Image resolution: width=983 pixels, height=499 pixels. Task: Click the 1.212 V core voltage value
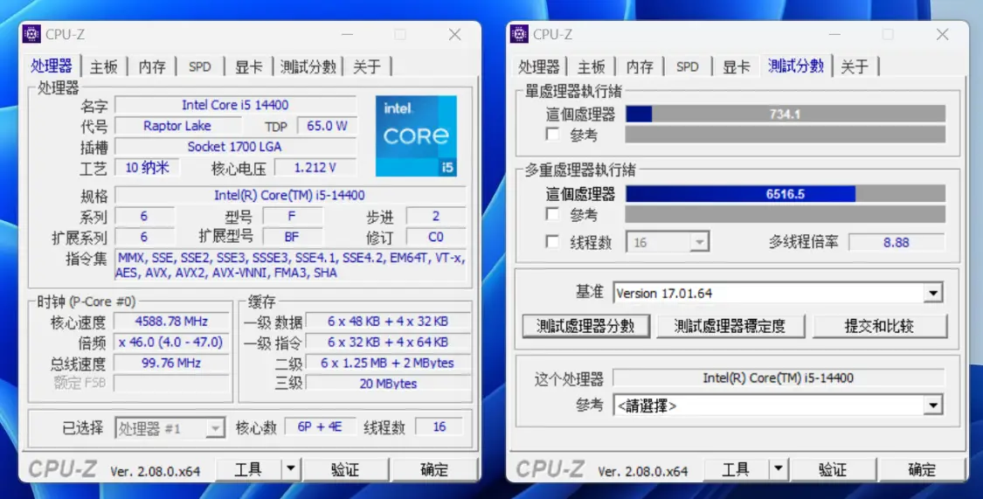[315, 168]
